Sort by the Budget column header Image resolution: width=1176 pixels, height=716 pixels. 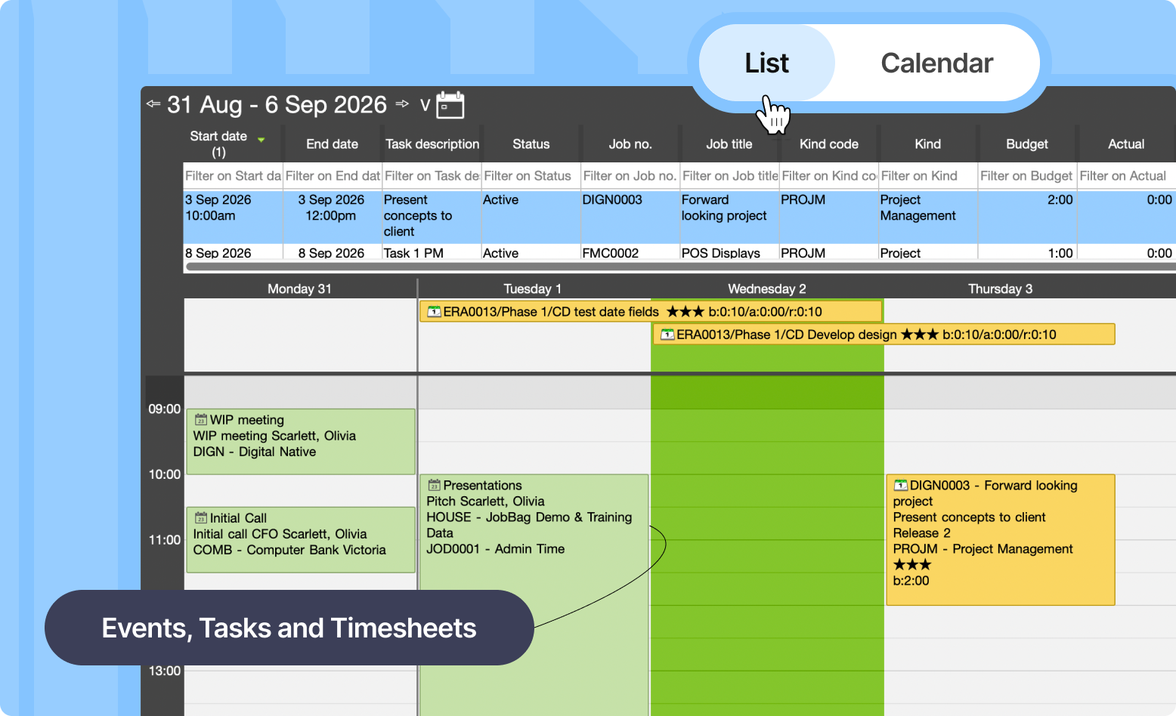[x=1027, y=144]
